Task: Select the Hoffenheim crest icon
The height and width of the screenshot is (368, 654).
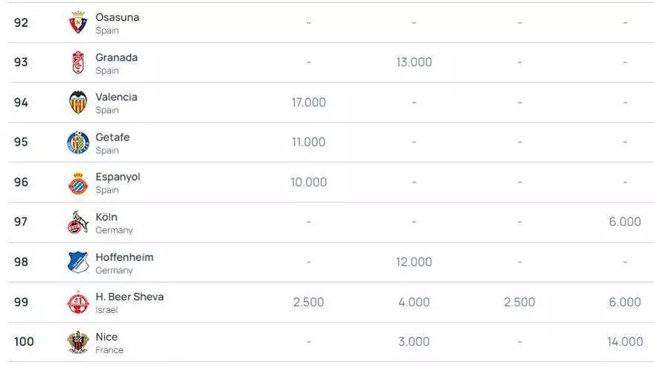Action: tap(78, 262)
